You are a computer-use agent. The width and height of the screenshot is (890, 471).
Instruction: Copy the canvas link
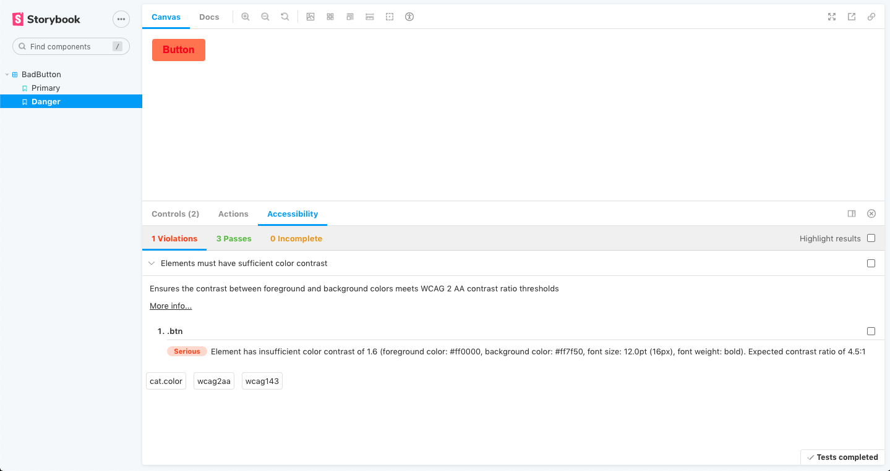871,17
